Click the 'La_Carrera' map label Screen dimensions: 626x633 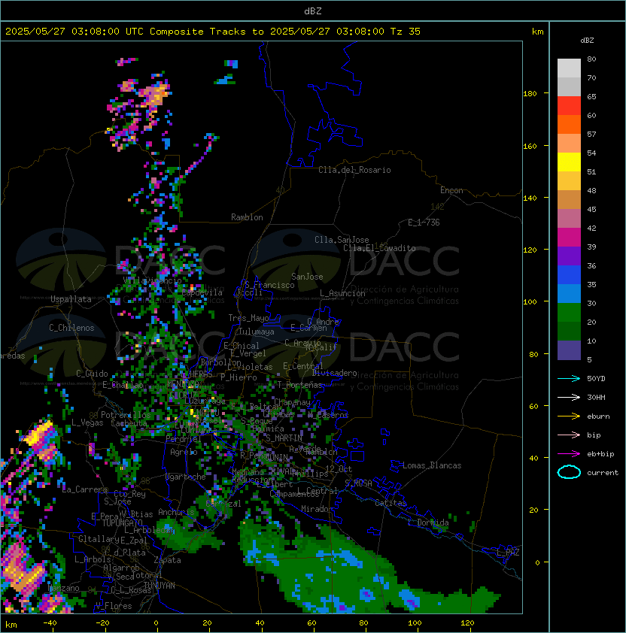[85, 489]
